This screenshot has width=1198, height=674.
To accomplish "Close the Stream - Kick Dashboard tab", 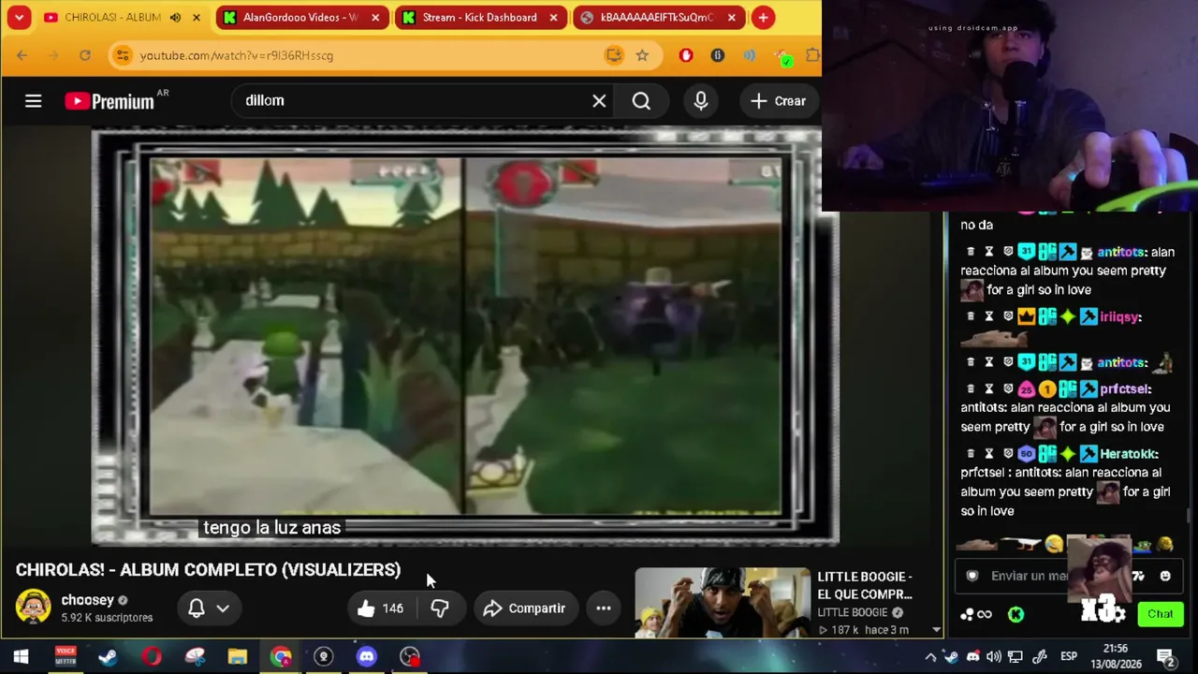I will 553,17.
